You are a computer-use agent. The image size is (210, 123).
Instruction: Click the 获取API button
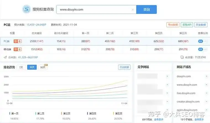click(187, 25)
